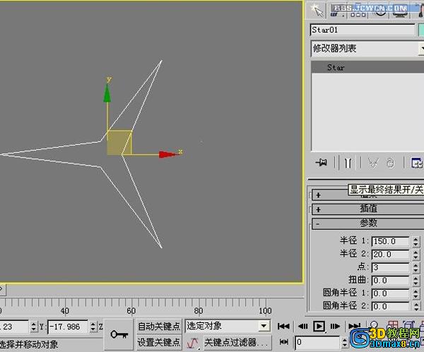Click the 半径 1 value field
The image size is (424, 352).
[391, 241]
